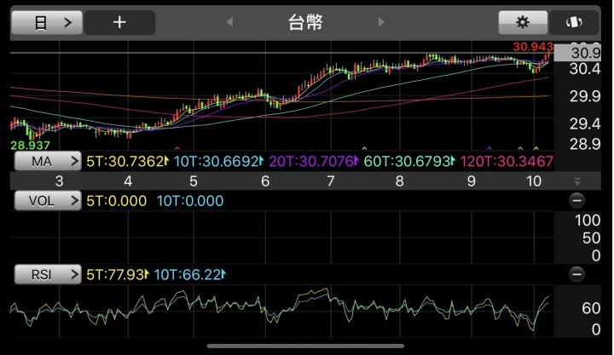The image size is (614, 355).
Task: Tap month 6 on the date axis
Action: tap(265, 181)
